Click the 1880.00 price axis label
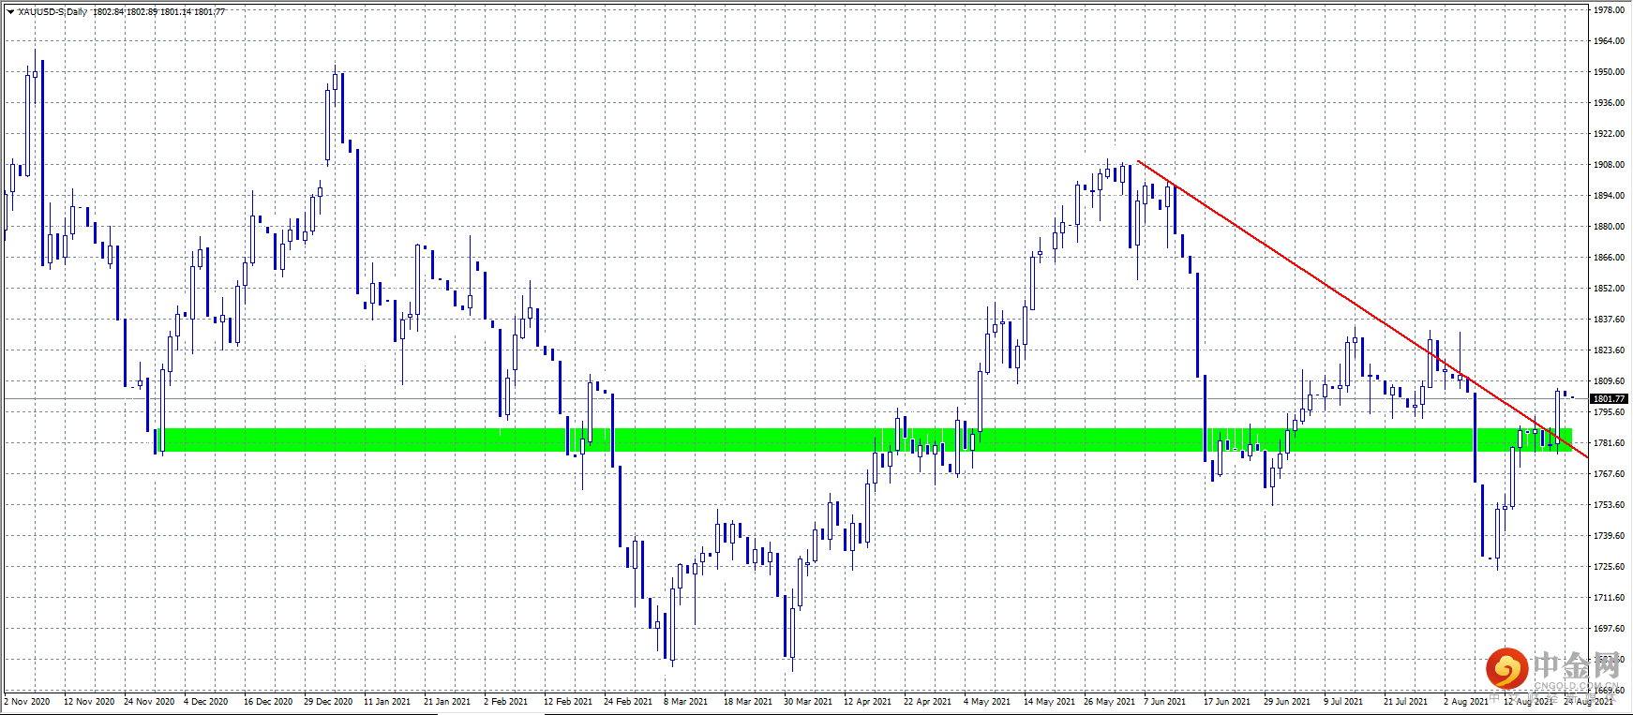Image resolution: width=1633 pixels, height=715 pixels. pos(1609,227)
